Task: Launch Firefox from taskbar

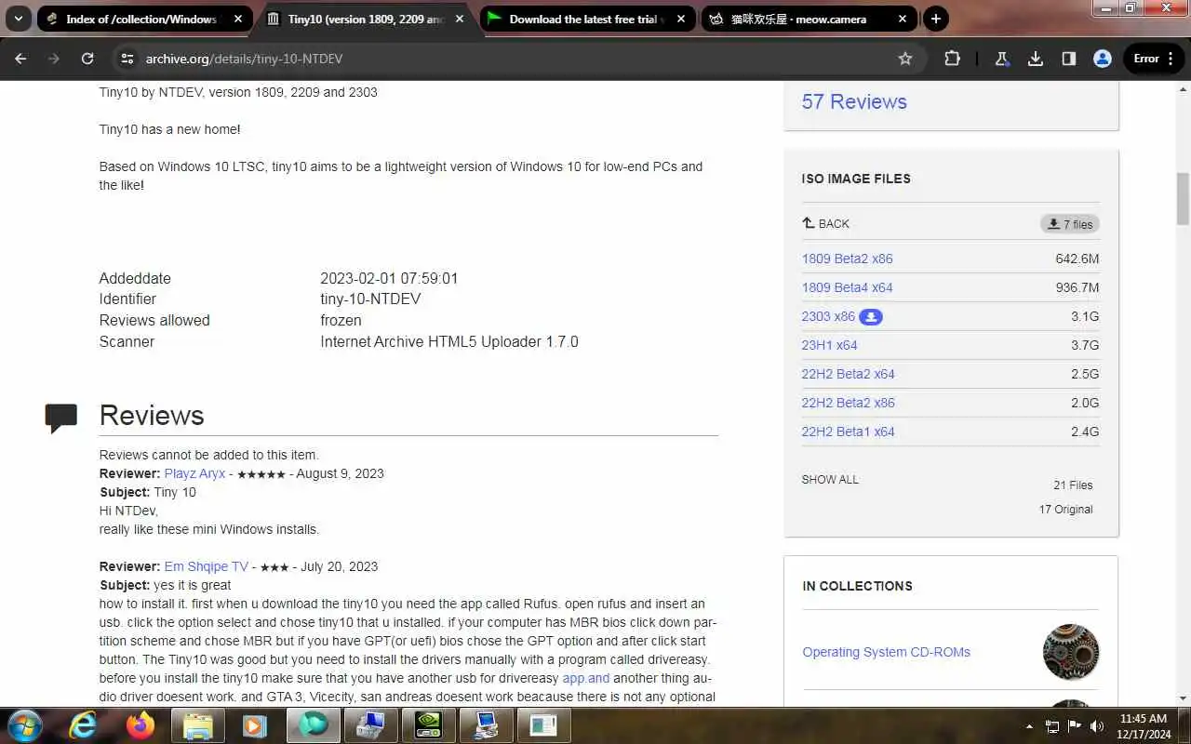Action: 141,725
